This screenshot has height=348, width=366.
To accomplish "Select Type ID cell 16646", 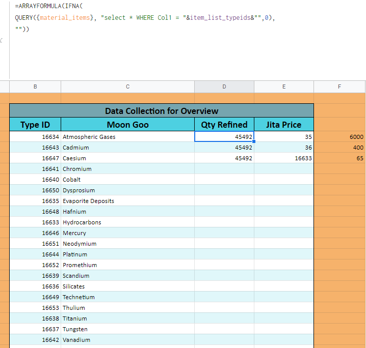I will coord(35,233).
